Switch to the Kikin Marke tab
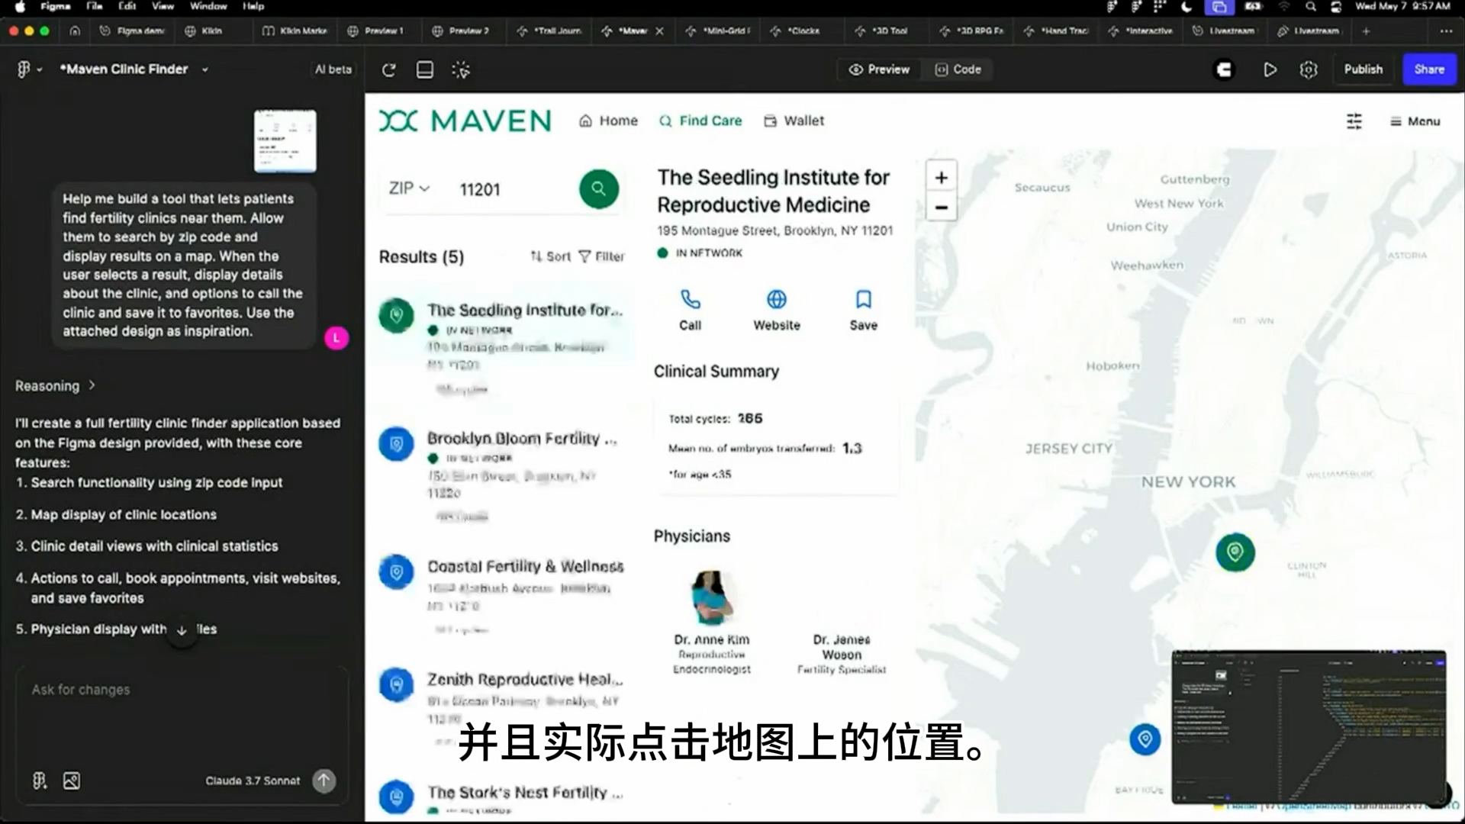This screenshot has width=1465, height=824. click(296, 31)
